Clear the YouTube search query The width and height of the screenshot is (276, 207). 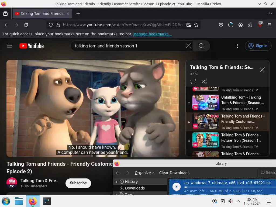(188, 46)
